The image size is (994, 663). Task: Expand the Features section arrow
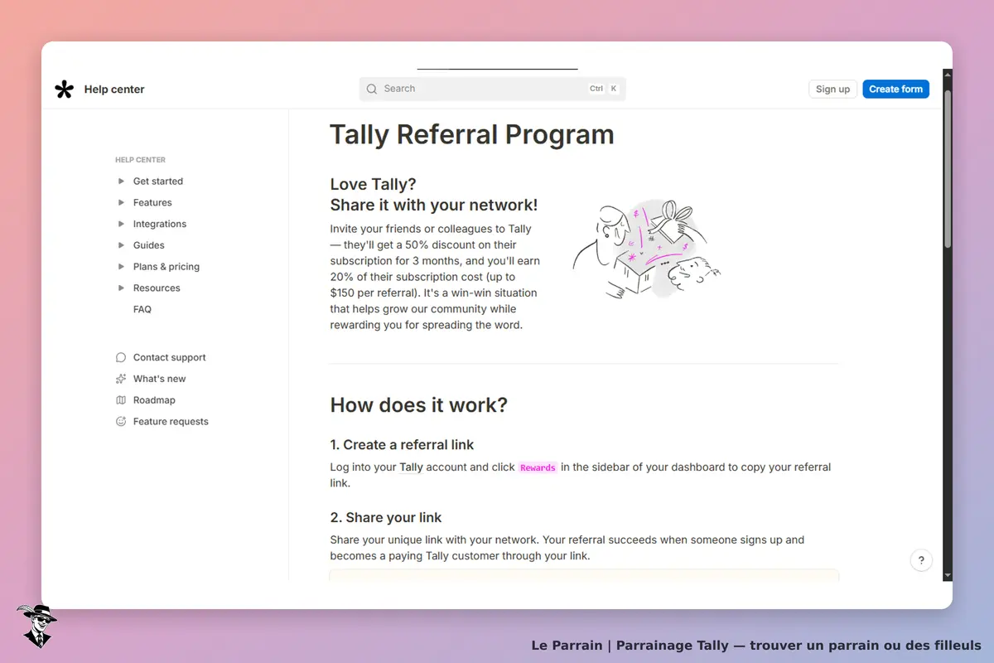tap(122, 202)
